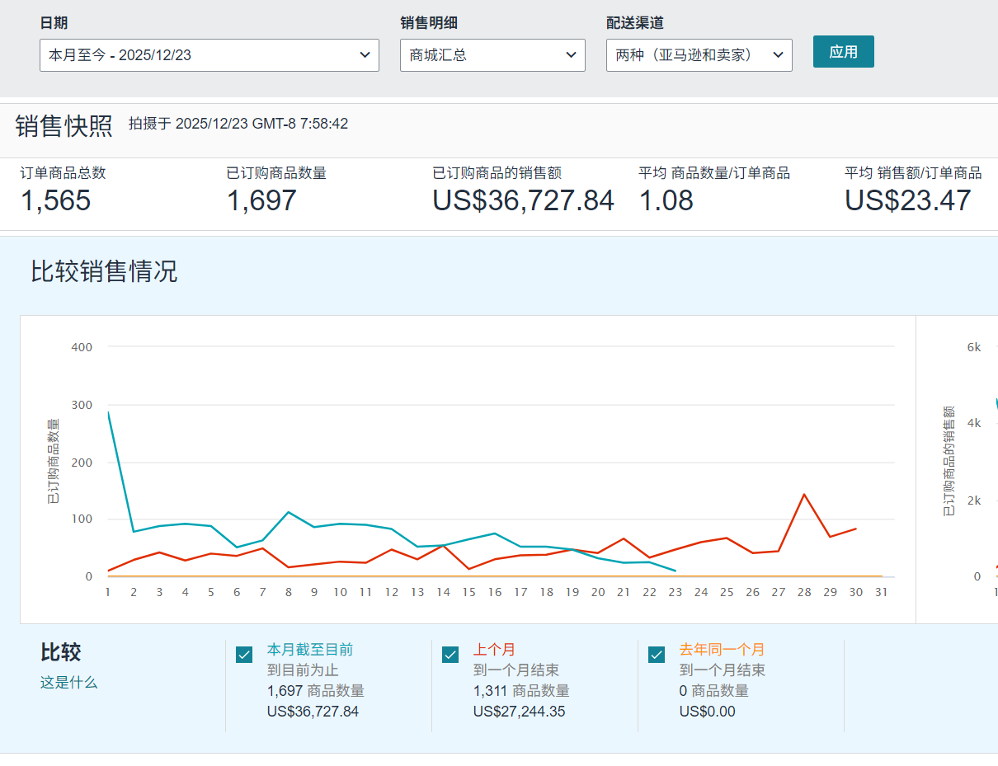Click the teal line peak at day 1

tap(108, 412)
